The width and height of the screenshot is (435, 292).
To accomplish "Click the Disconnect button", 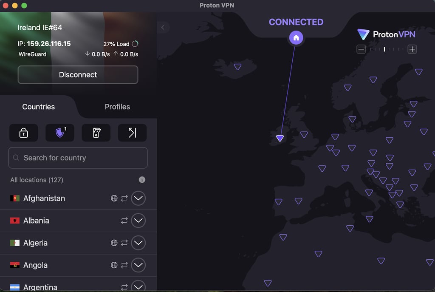I will [78, 75].
